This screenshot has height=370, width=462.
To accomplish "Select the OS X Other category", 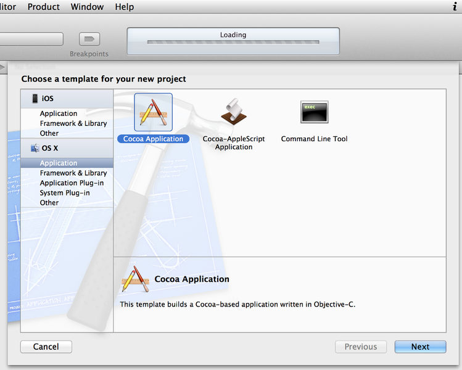I will [x=49, y=203].
